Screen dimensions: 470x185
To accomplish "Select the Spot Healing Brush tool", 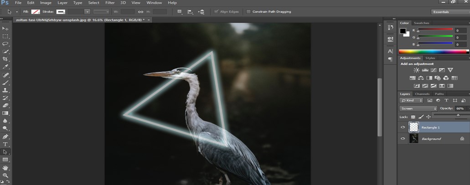I will point(5,75).
